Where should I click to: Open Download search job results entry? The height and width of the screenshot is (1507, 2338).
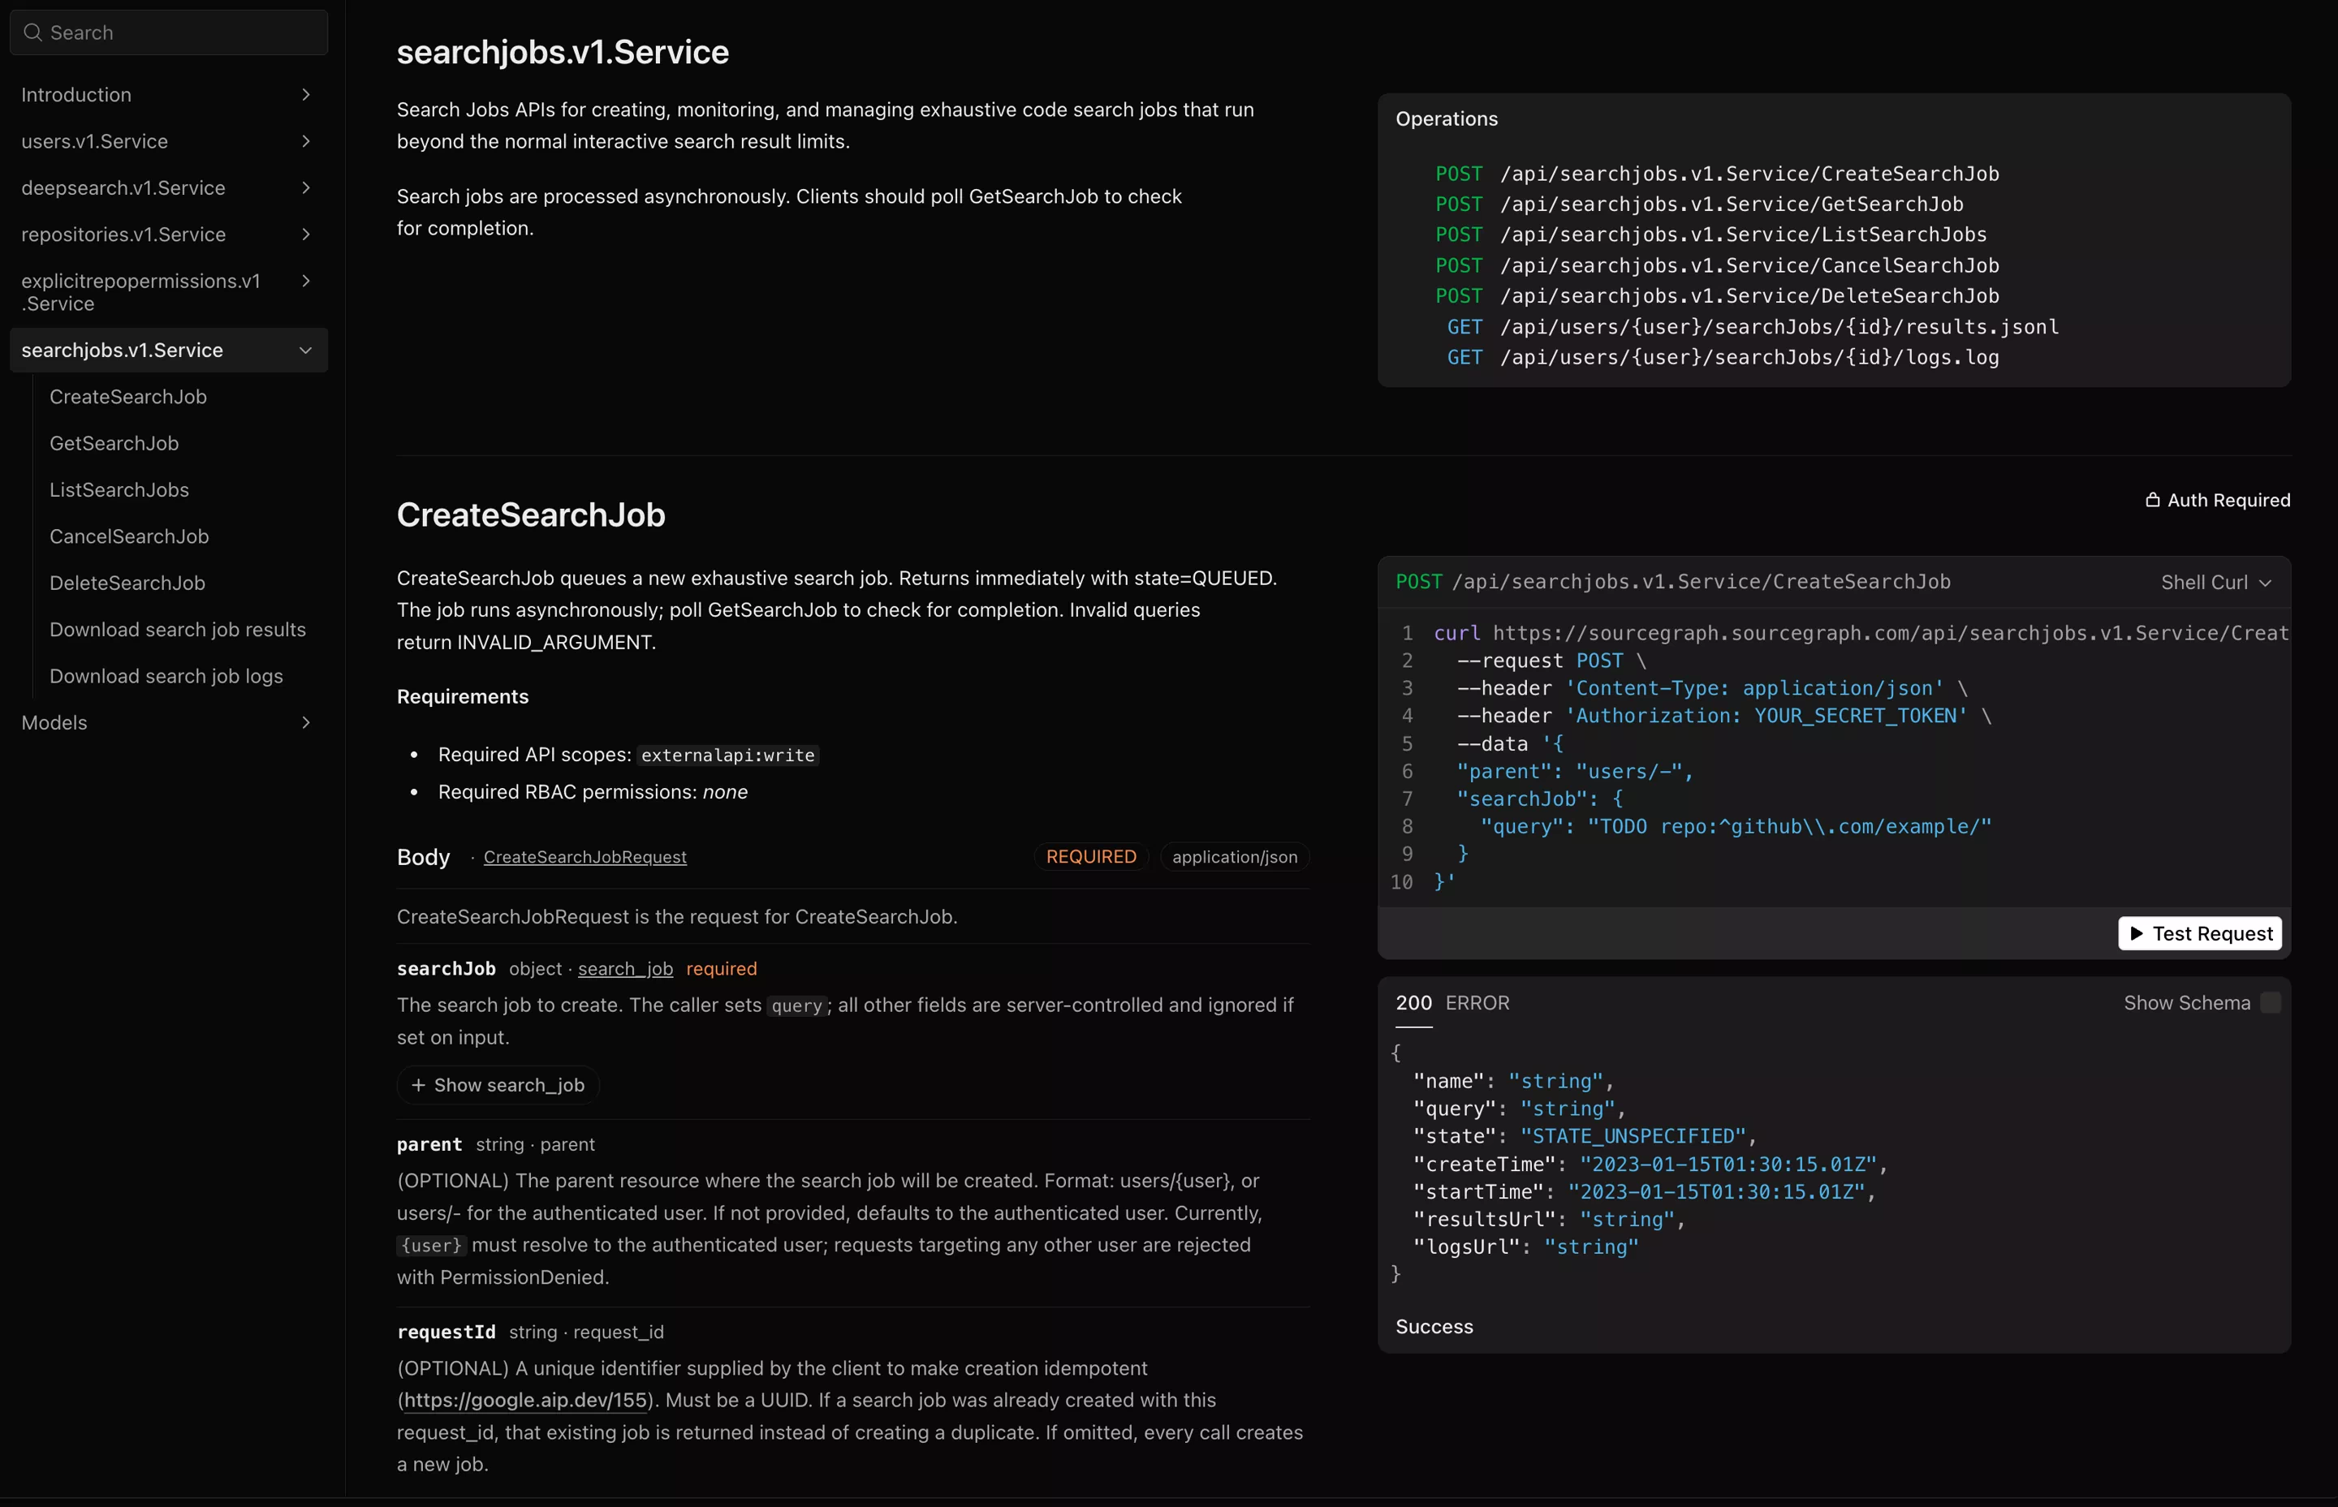[x=178, y=629]
